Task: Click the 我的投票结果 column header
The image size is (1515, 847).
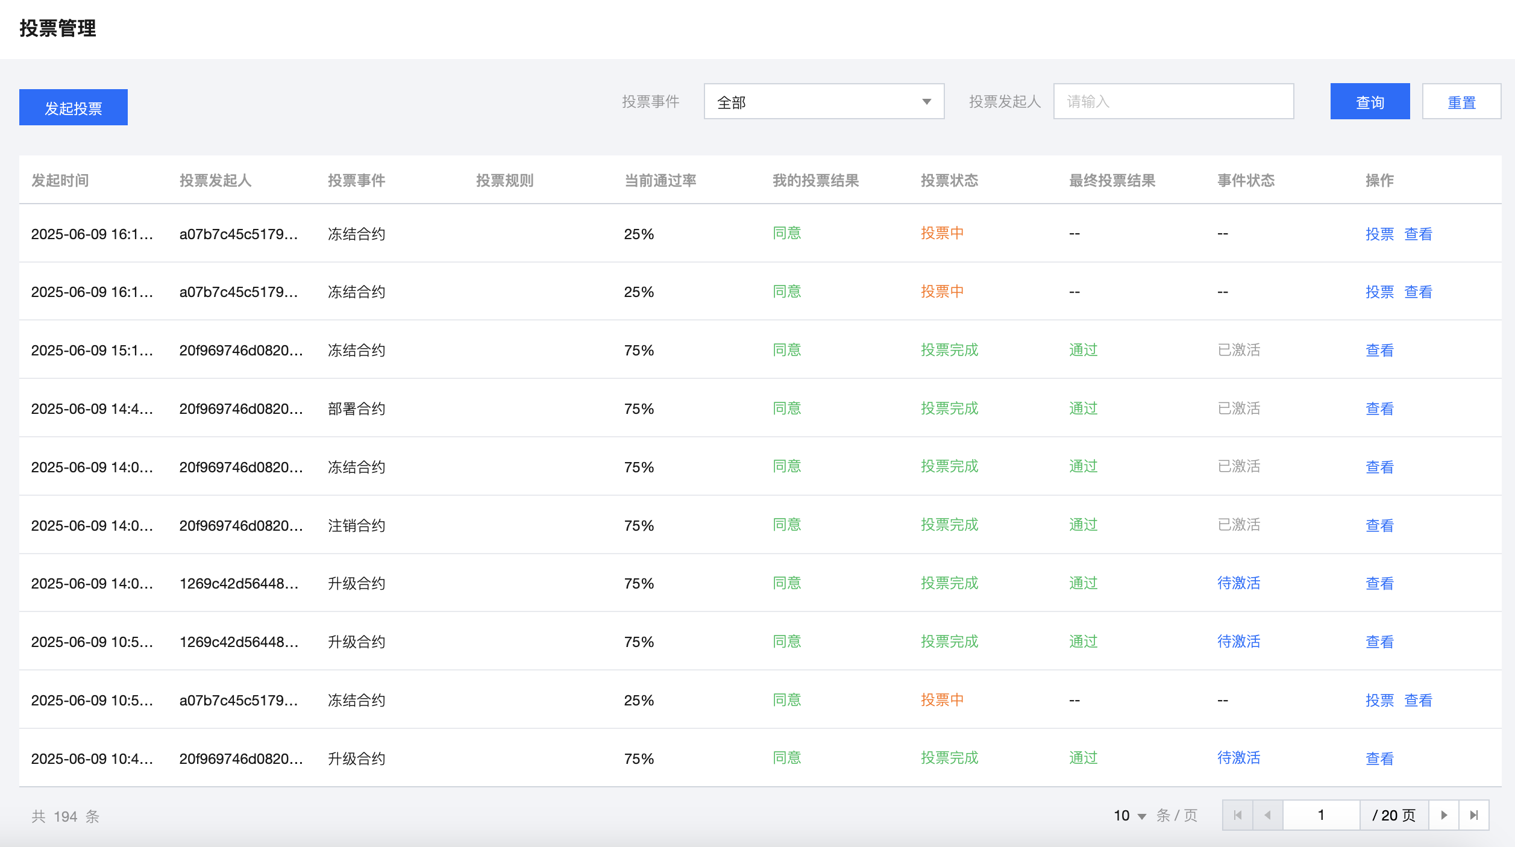Action: [x=815, y=180]
